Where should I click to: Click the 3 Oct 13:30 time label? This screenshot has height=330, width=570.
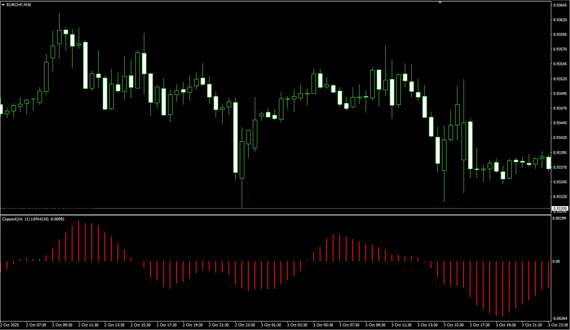point(427,325)
